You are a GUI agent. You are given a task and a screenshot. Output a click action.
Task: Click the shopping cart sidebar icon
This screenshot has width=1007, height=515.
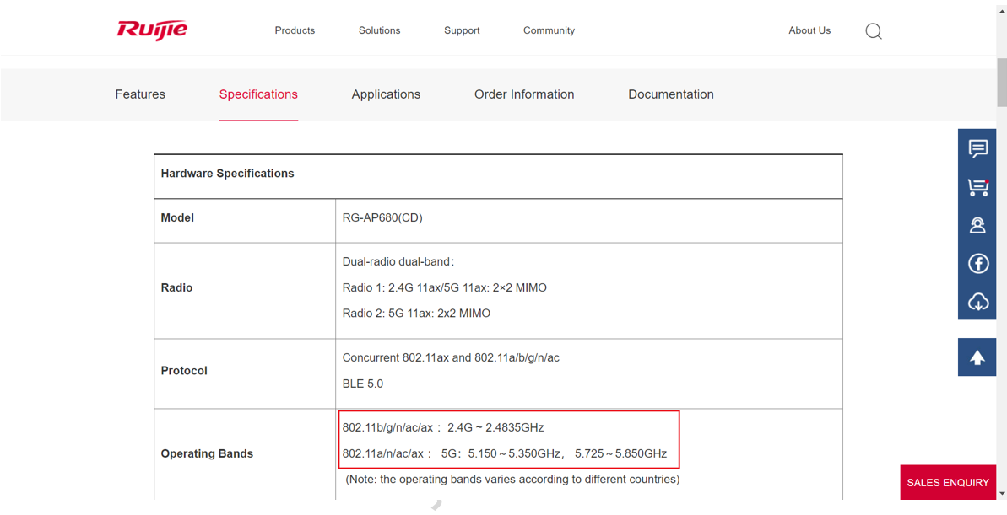(x=977, y=187)
